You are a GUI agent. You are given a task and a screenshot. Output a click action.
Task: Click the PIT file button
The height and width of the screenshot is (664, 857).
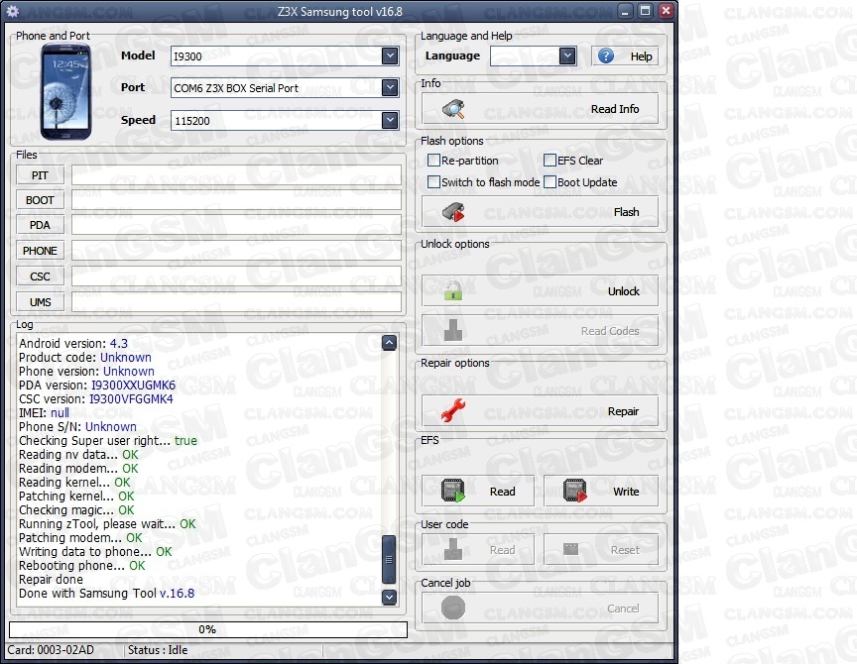[x=40, y=175]
